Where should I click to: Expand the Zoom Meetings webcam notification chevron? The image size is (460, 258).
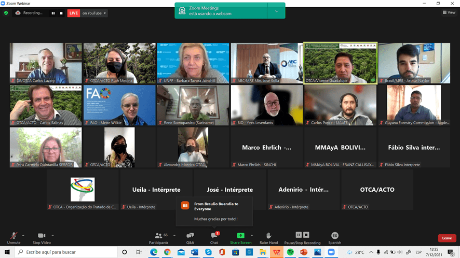click(276, 11)
